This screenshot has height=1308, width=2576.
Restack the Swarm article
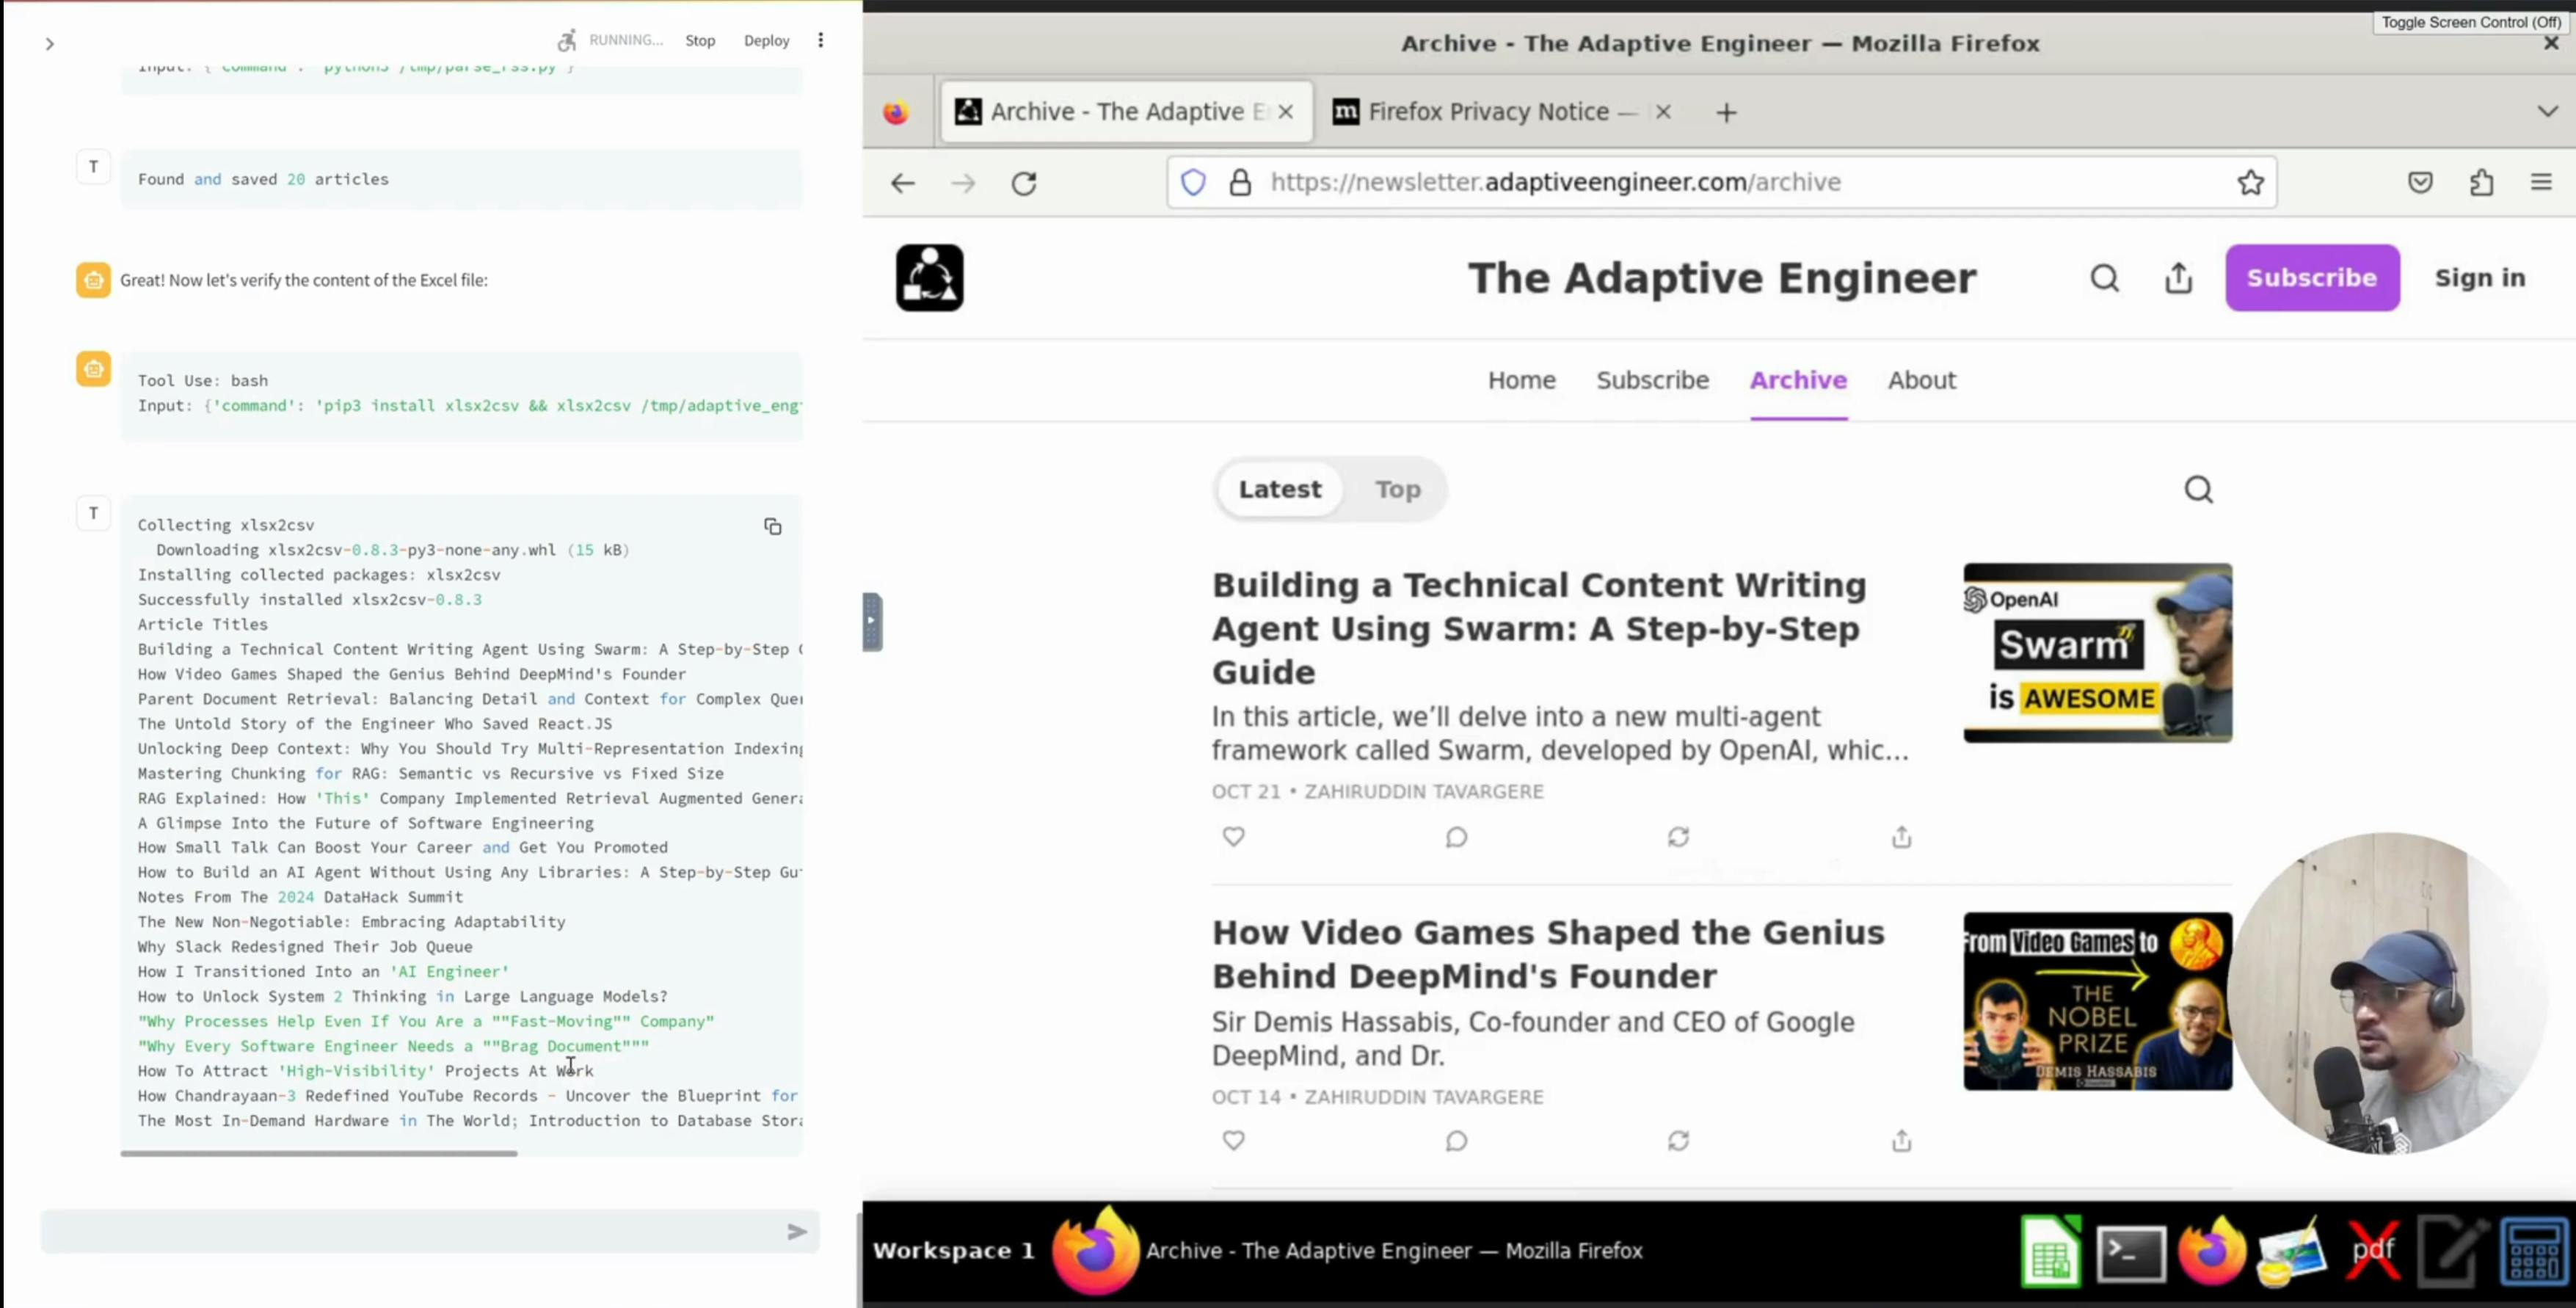point(1678,836)
